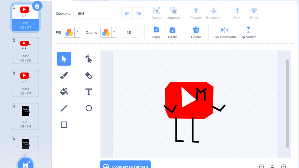Select the Brush tool
The height and width of the screenshot is (168, 299).
pos(64,75)
